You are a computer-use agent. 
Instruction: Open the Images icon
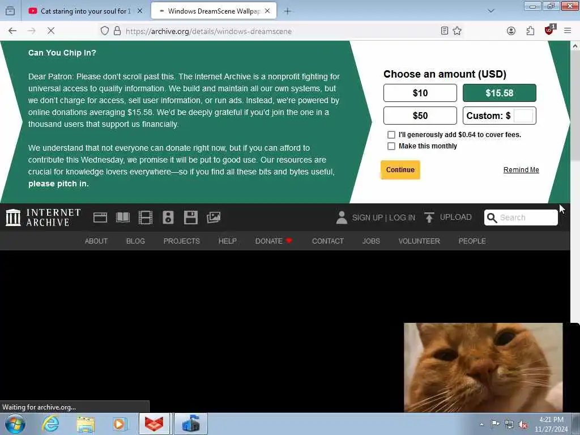[214, 217]
